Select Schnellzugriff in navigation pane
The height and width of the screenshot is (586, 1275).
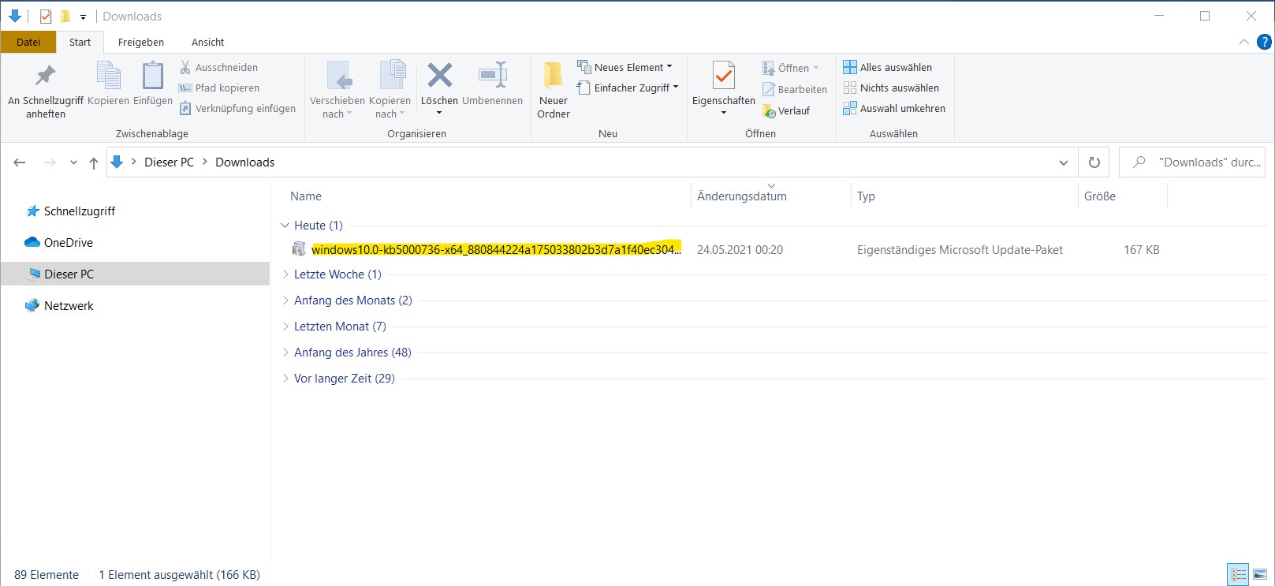[x=80, y=211]
